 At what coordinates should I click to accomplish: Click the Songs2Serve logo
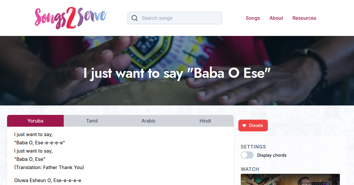coord(70,18)
